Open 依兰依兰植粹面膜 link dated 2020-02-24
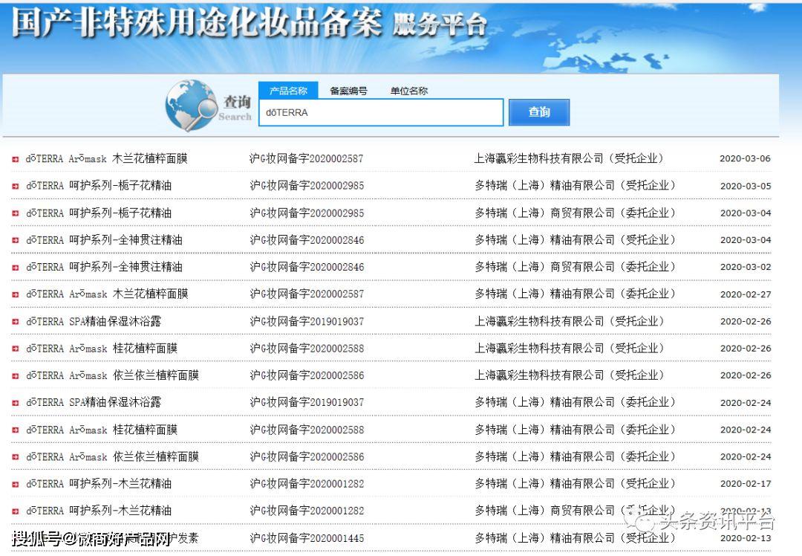The height and width of the screenshot is (556, 802). tap(113, 457)
